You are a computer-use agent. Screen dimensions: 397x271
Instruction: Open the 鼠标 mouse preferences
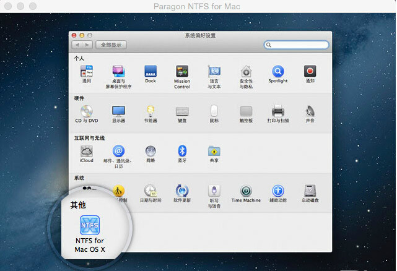coord(214,111)
